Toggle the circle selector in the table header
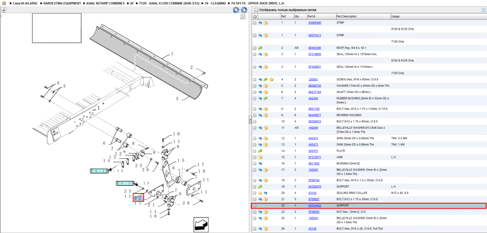Screen dimensions: 487x233 pyautogui.click(x=255, y=17)
